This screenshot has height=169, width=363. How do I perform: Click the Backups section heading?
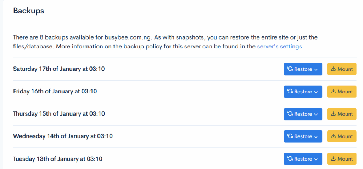[x=29, y=11]
